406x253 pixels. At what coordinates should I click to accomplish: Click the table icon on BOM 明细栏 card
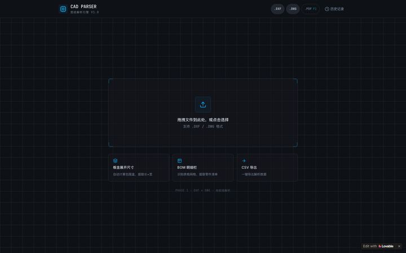[x=179, y=161]
